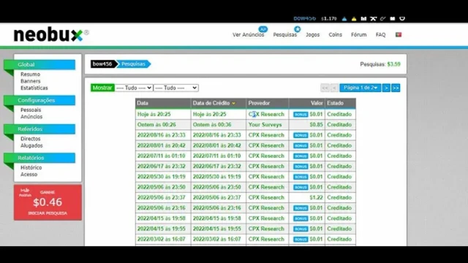Click BONUS badge in 2022/04/15 às 19:55 row
The width and height of the screenshot is (468, 263).
click(x=301, y=229)
